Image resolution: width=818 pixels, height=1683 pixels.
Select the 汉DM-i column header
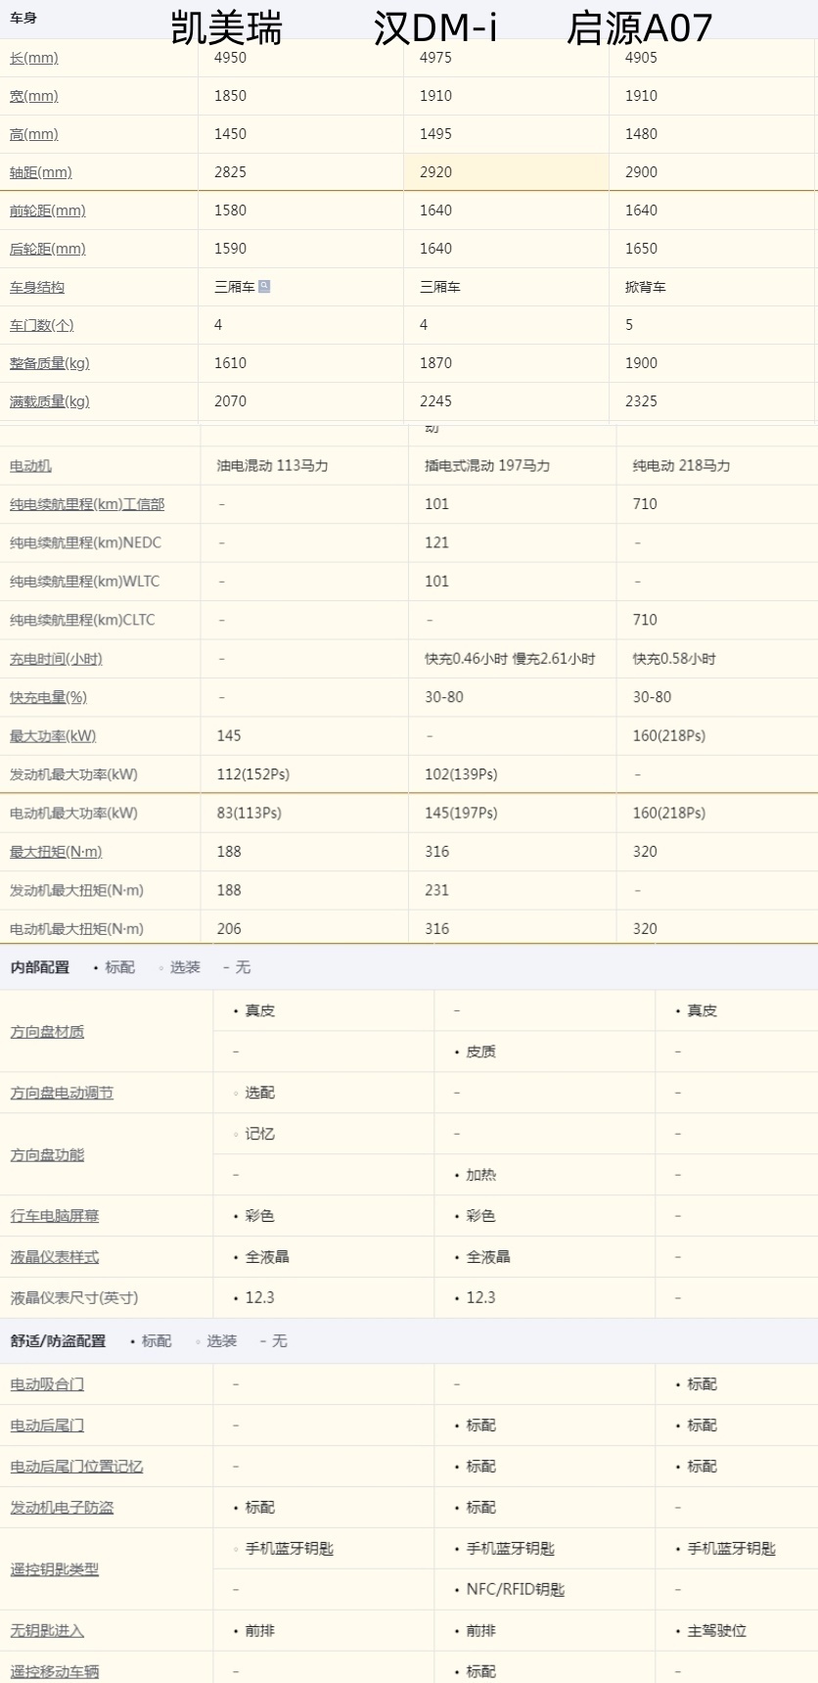(434, 27)
